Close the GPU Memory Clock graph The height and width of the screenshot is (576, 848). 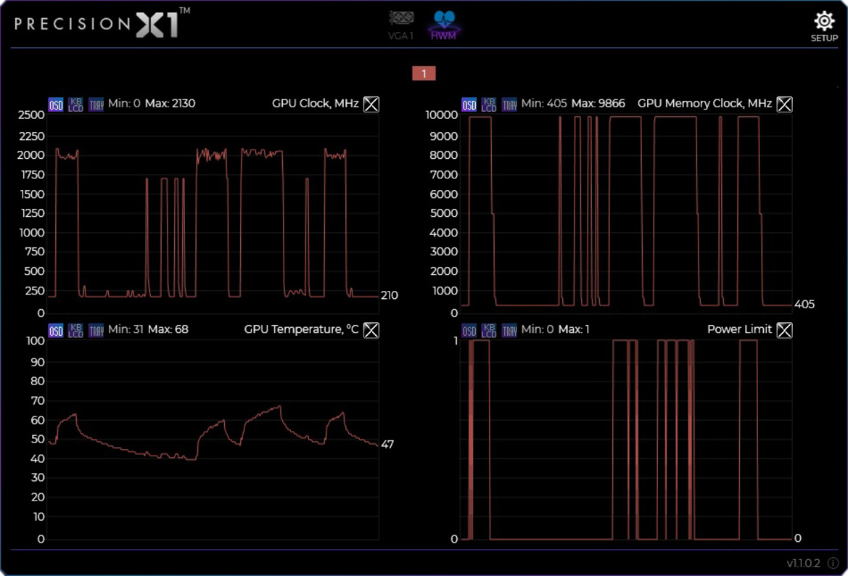784,104
